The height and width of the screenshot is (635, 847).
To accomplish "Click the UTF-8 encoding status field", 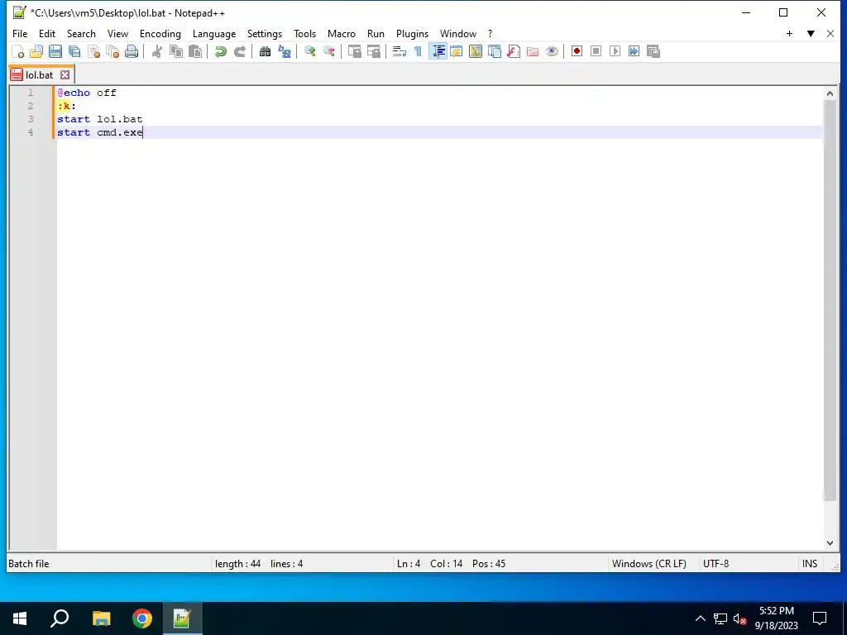I will point(715,564).
